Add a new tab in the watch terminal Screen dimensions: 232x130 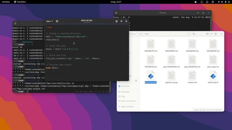(116, 13)
